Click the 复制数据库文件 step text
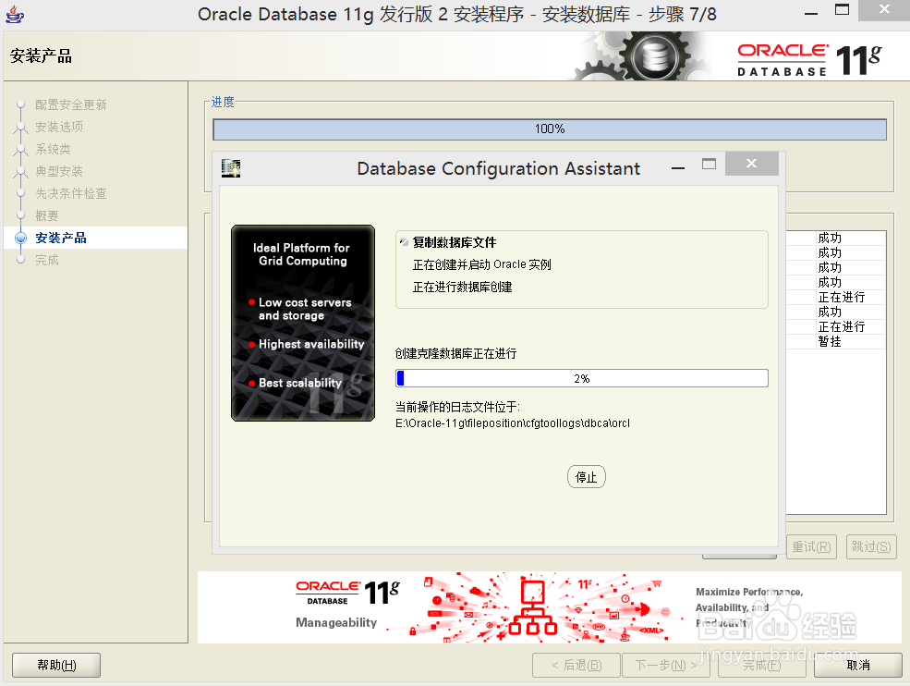Viewport: 910px width, 686px height. point(455,242)
